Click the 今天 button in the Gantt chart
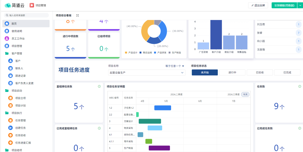303x152 pixels. [245, 94]
